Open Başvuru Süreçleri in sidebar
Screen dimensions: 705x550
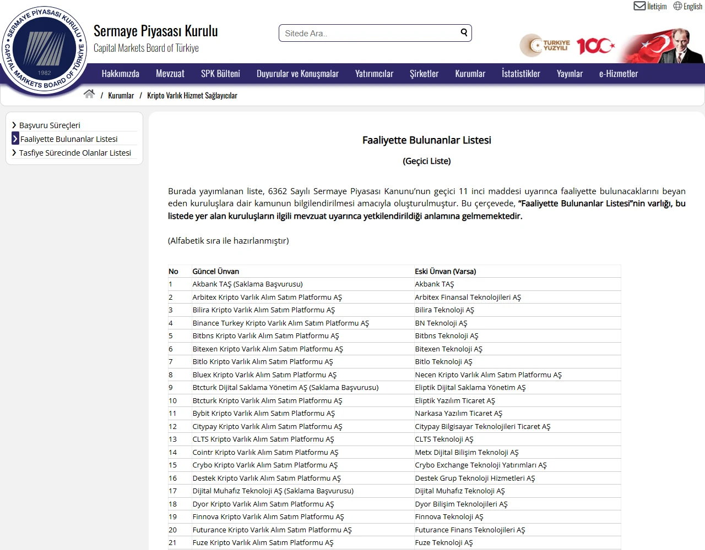(50, 125)
